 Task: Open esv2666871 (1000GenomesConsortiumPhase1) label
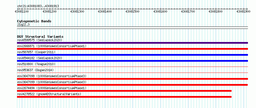click(52, 46)
